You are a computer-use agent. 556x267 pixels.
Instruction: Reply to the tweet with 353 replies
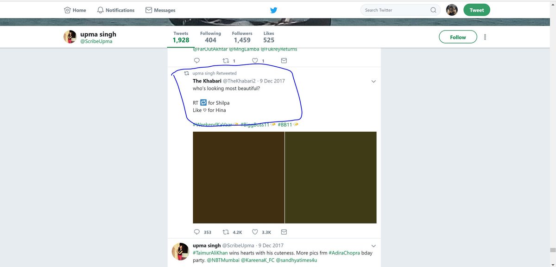tap(202, 232)
